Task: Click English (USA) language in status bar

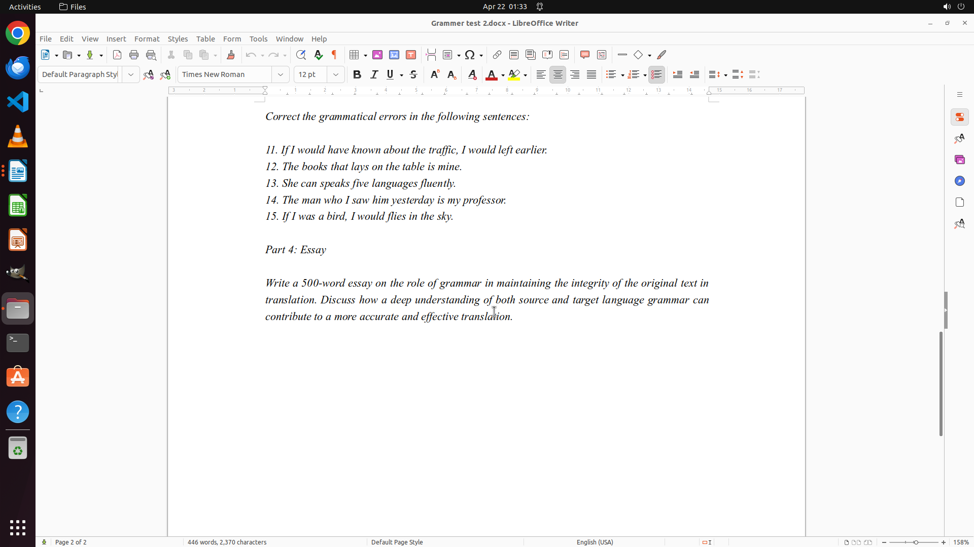Action: coord(595,542)
